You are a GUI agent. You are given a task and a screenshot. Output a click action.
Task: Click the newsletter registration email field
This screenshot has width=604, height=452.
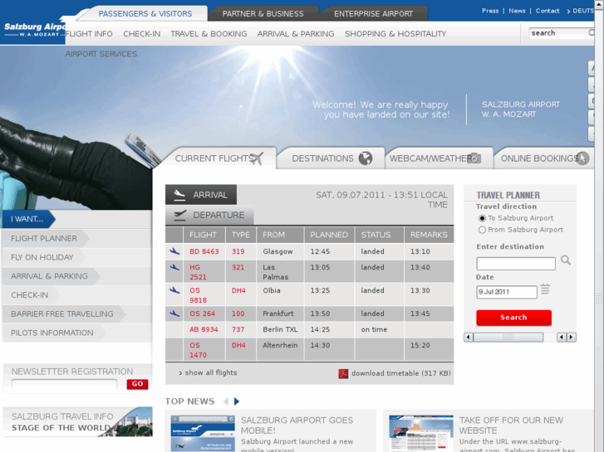[x=64, y=384]
